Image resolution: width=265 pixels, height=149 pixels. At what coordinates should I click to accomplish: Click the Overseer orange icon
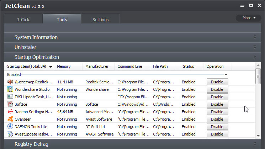[x=10, y=119]
